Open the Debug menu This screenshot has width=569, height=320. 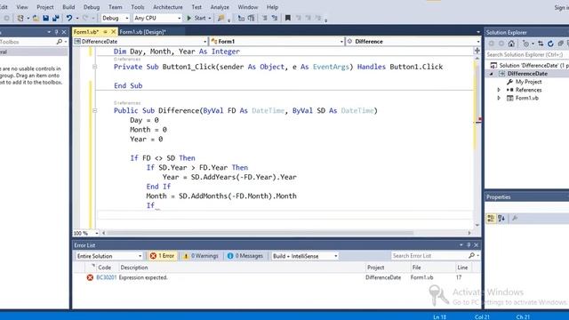click(x=92, y=7)
